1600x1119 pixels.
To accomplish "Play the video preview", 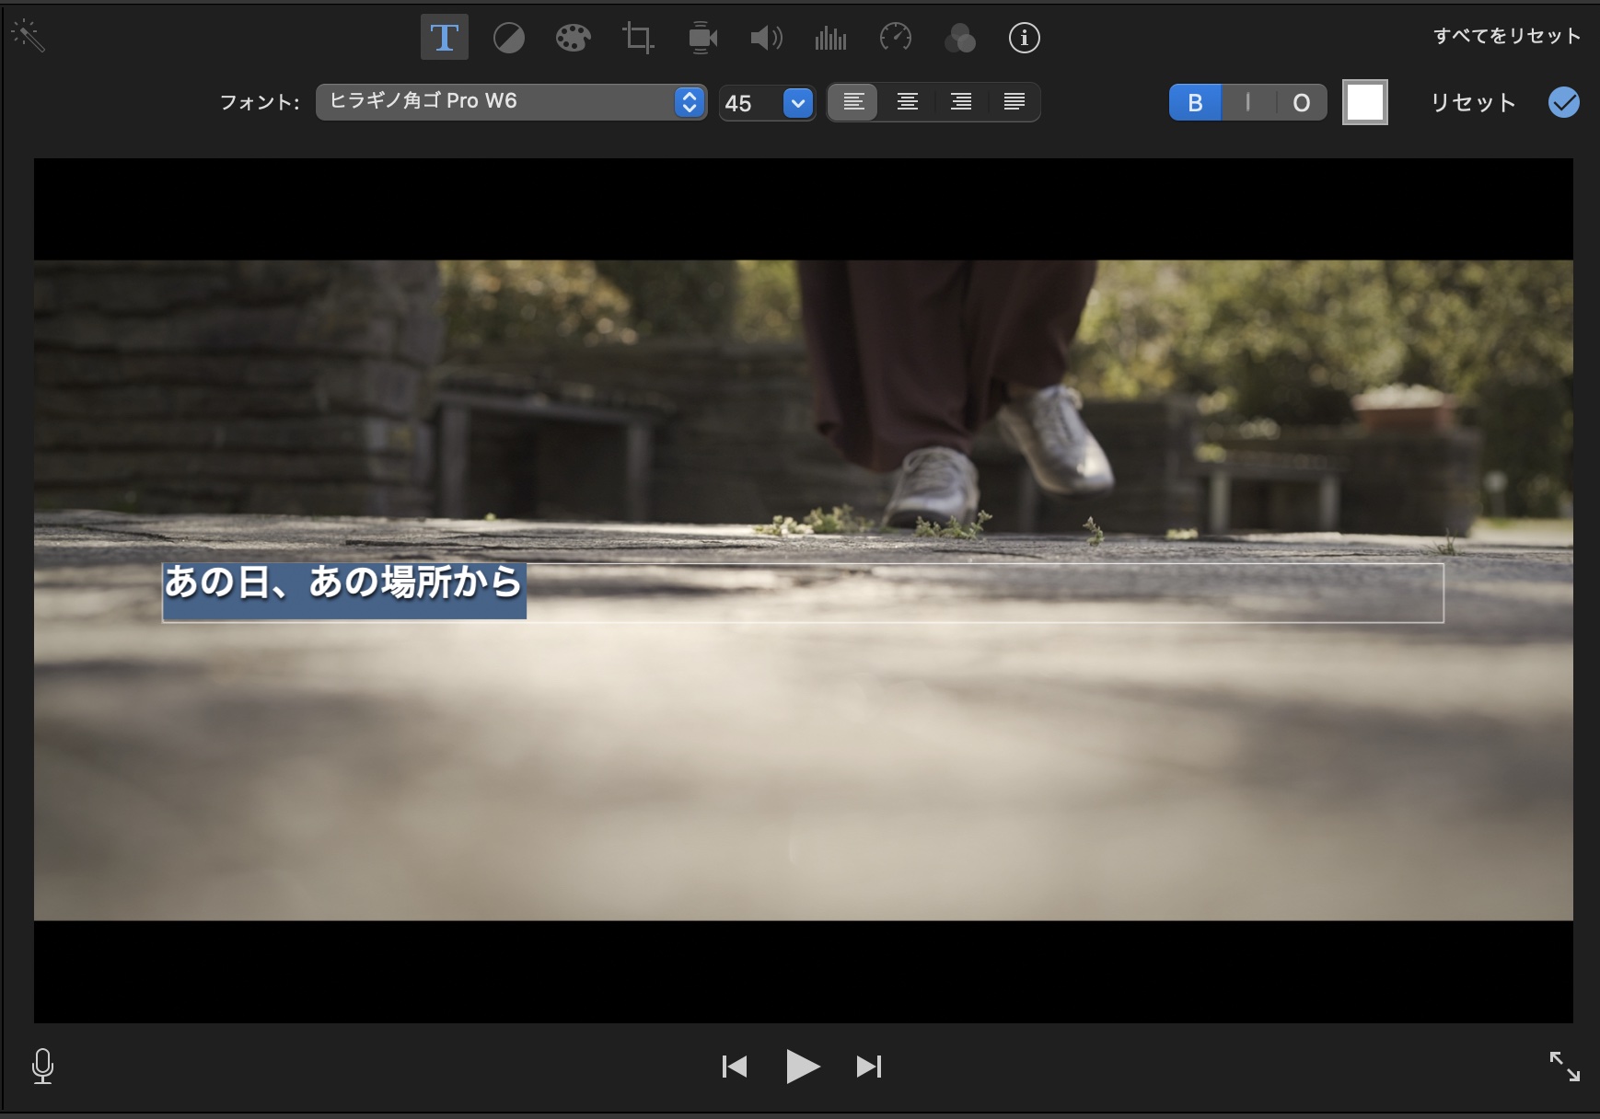I will pos(802,1067).
